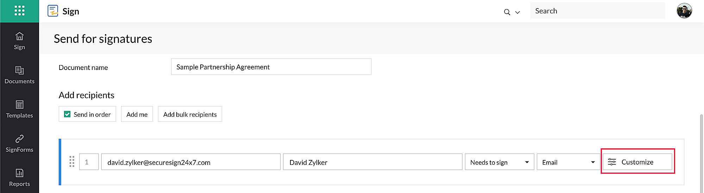704x193 pixels.
Task: Uncheck the Send in order checkbox
Action: 67,114
